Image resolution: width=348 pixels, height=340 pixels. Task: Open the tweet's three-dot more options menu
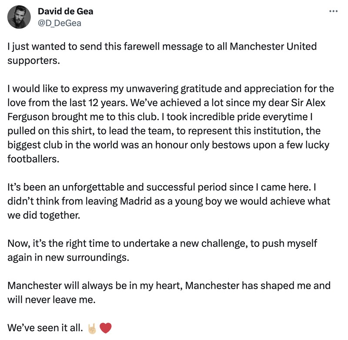pos(333,11)
